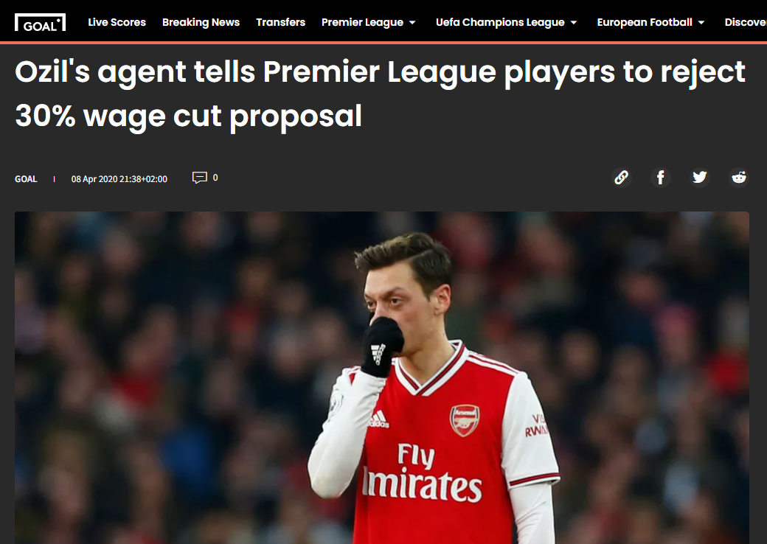Click the GOAL author link
Image resolution: width=767 pixels, height=544 pixels.
(26, 179)
